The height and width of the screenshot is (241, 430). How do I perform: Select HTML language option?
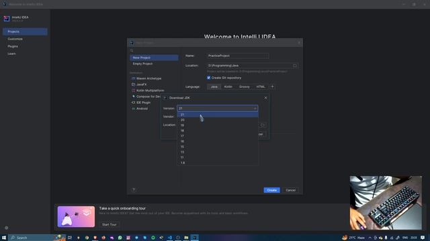click(261, 87)
